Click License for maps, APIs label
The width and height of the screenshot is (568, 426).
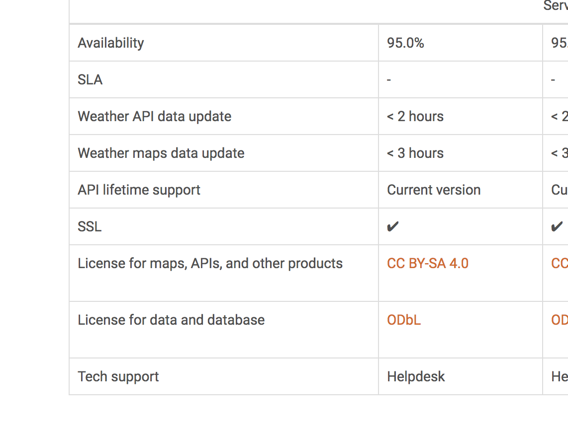(210, 264)
